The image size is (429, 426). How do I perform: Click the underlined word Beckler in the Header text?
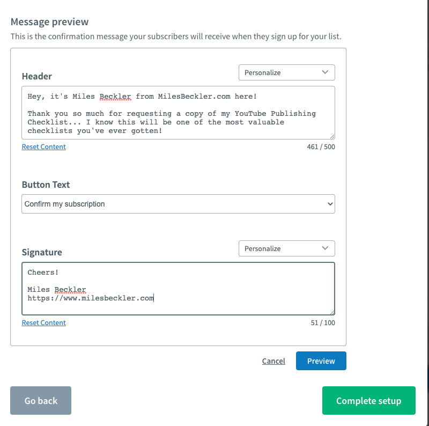[115, 97]
